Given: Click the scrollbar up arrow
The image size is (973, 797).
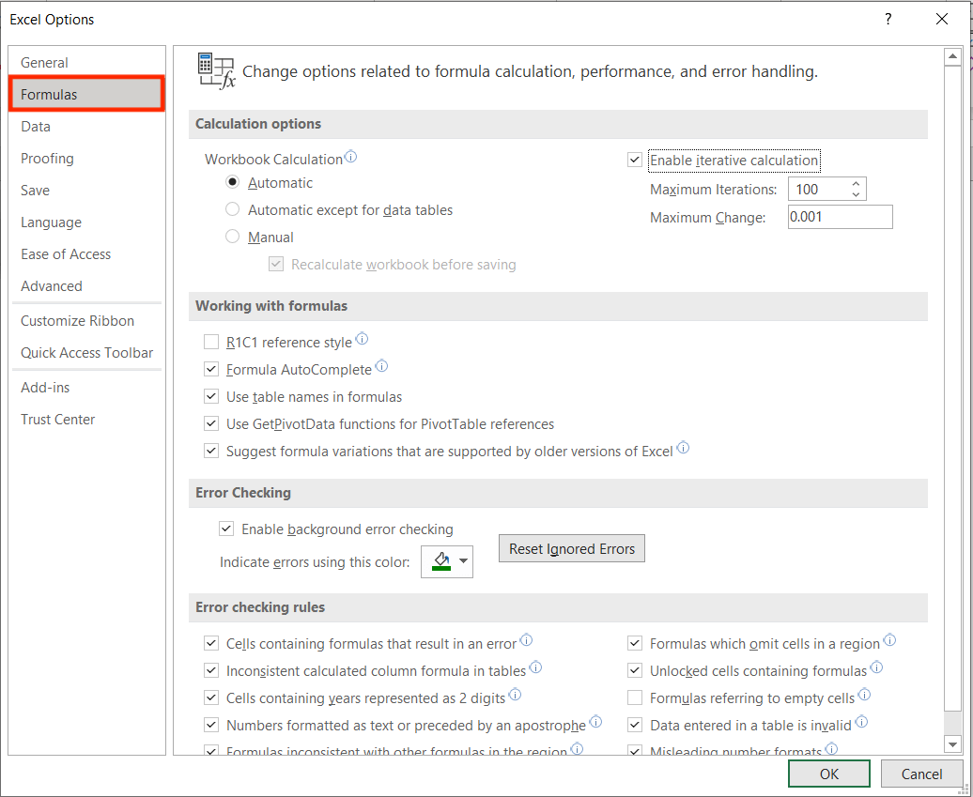Looking at the screenshot, I should [952, 57].
